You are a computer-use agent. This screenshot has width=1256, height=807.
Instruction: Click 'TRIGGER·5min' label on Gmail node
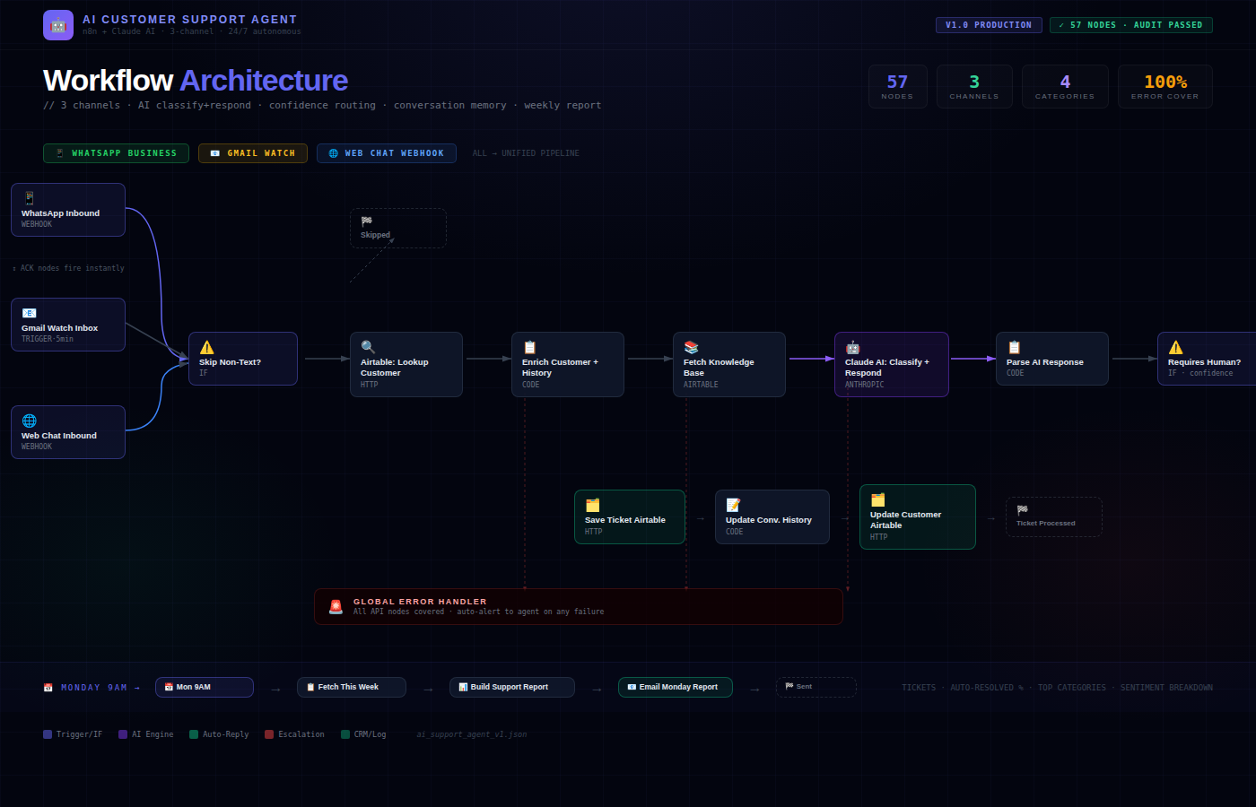pos(48,339)
